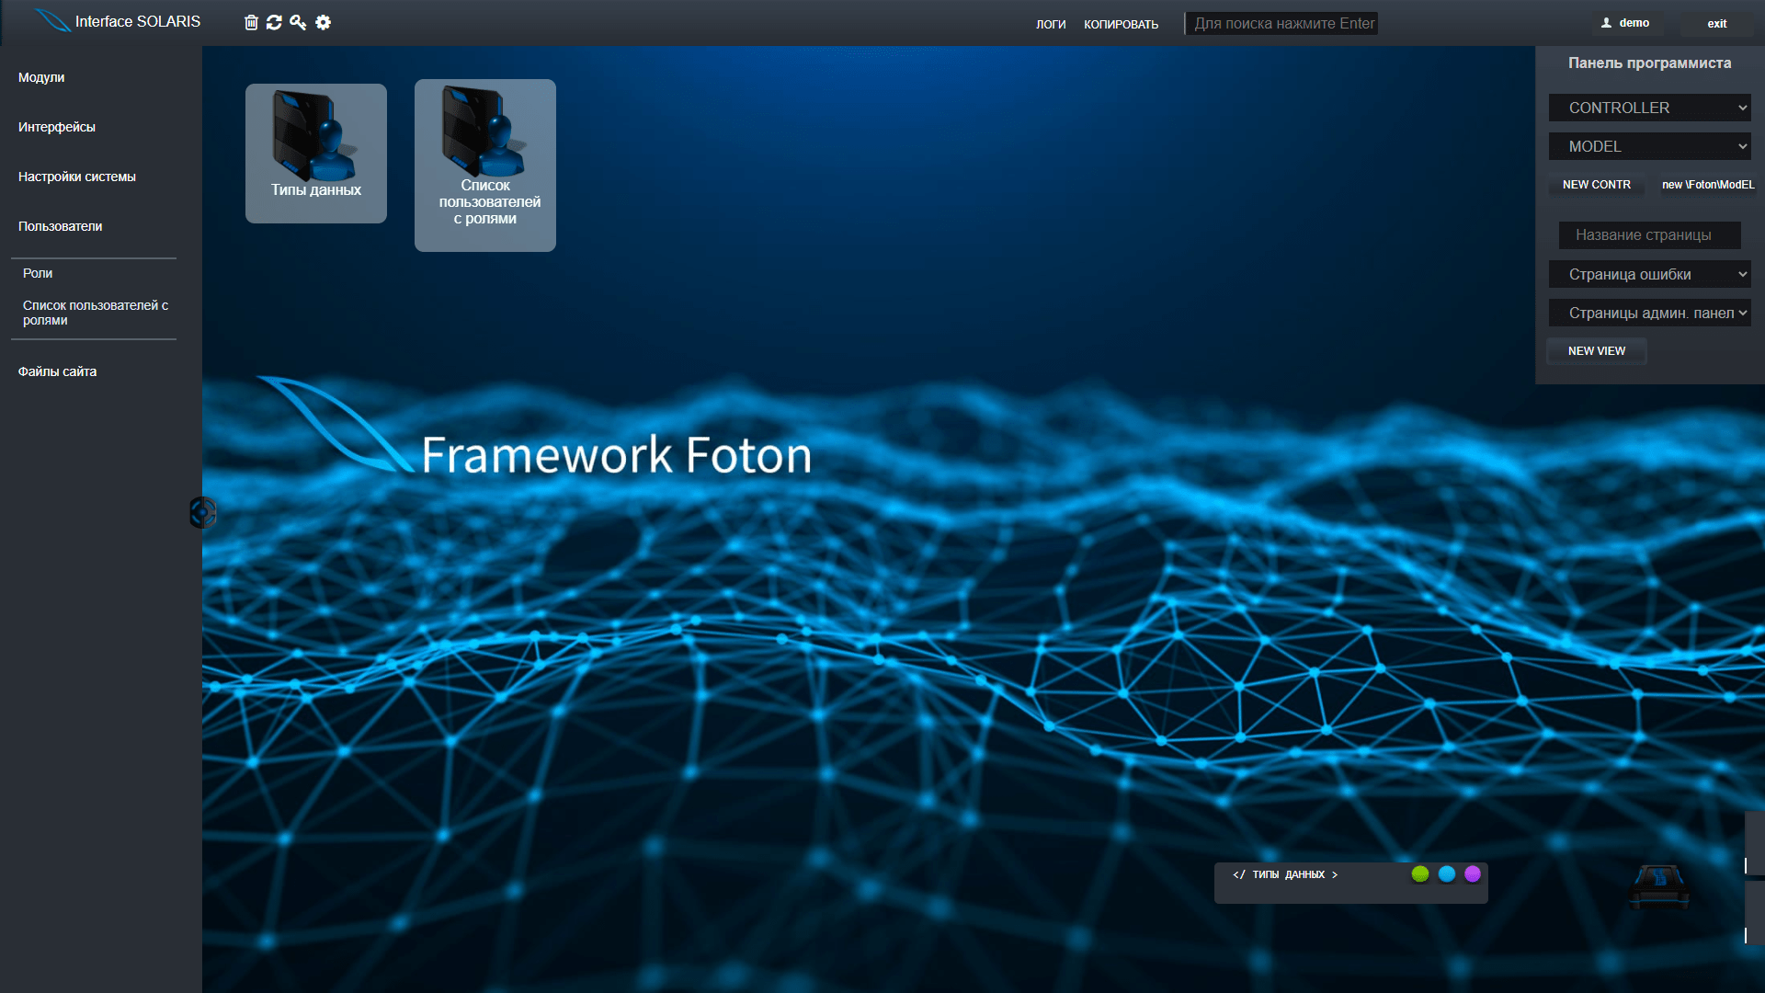Open the Страница ошибки dropdown

tap(1649, 274)
